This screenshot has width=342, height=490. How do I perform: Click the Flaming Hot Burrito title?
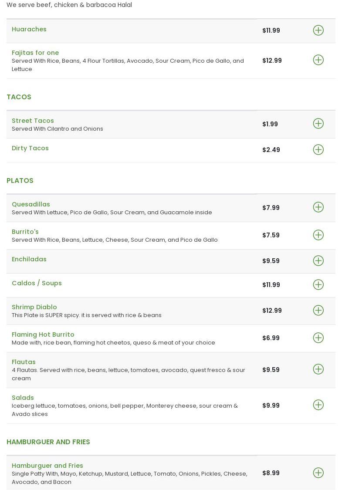43,335
